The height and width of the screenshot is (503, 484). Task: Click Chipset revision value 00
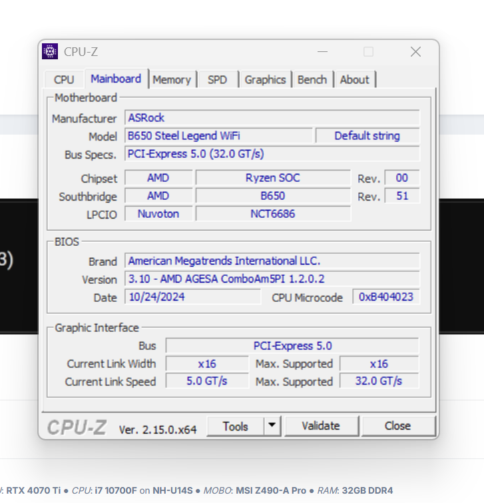402,178
